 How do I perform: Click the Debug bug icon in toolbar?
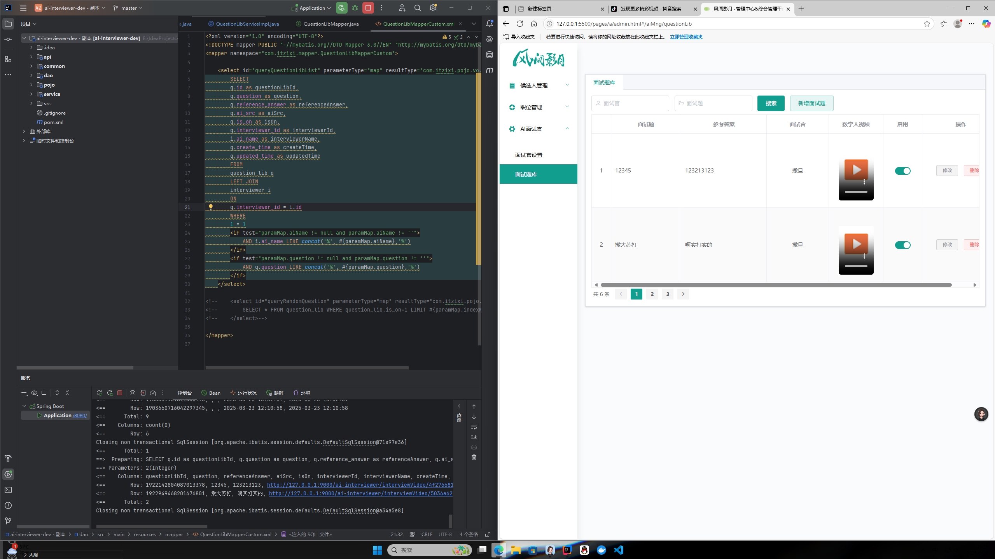[x=355, y=8]
